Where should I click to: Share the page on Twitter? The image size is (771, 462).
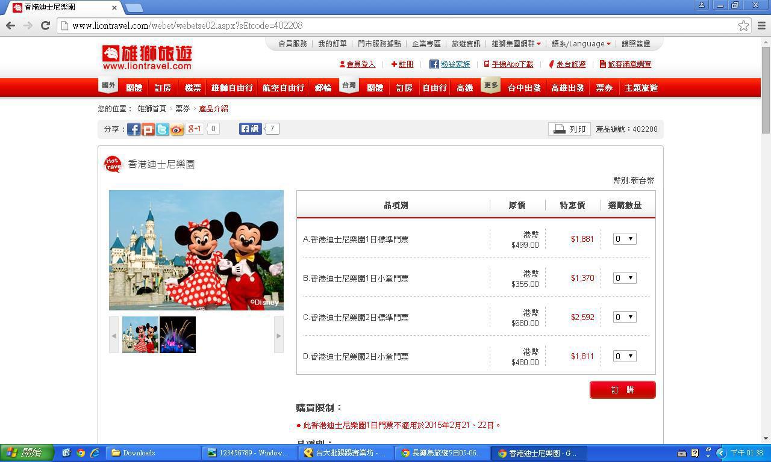tap(163, 129)
